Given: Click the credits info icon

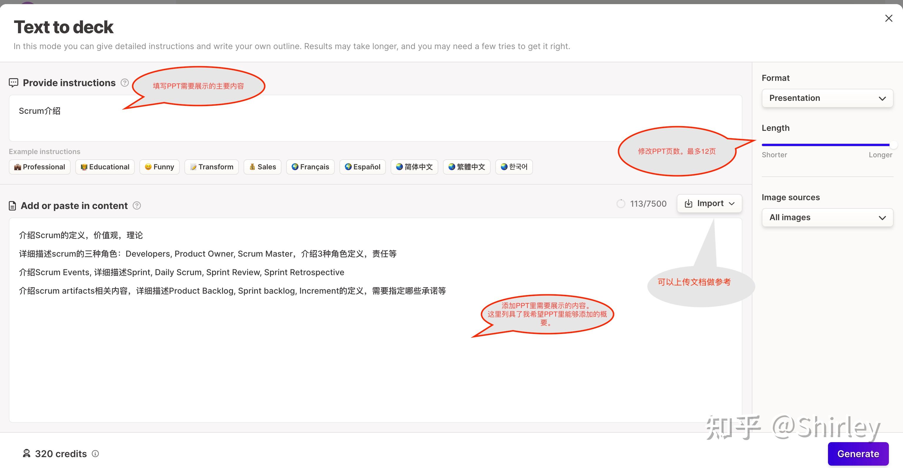Looking at the screenshot, I should [x=95, y=454].
